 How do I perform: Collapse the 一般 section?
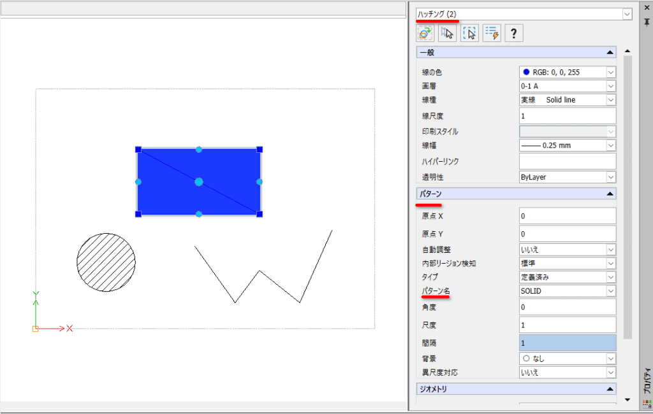tap(610, 52)
